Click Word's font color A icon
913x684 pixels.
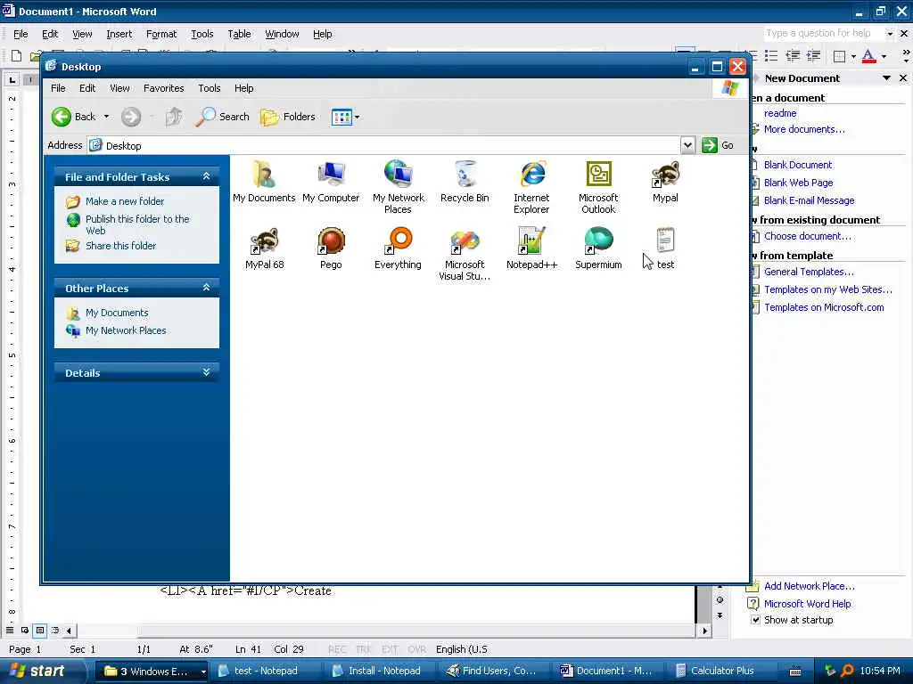click(868, 56)
